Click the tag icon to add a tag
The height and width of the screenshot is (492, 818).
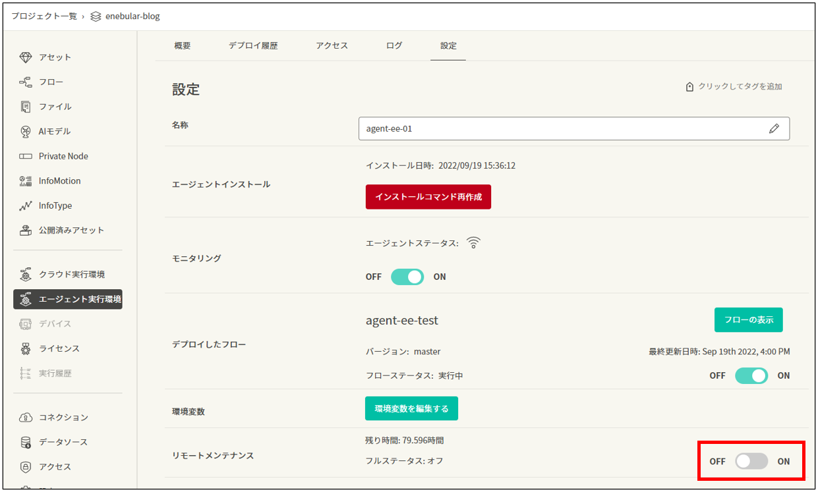(x=689, y=87)
